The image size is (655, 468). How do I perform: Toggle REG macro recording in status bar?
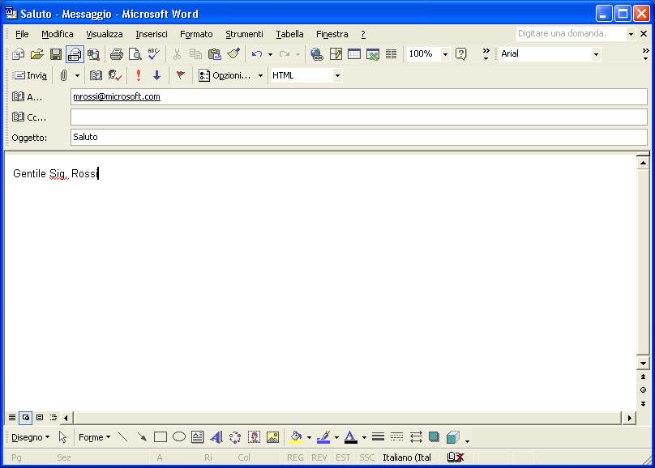coord(295,457)
